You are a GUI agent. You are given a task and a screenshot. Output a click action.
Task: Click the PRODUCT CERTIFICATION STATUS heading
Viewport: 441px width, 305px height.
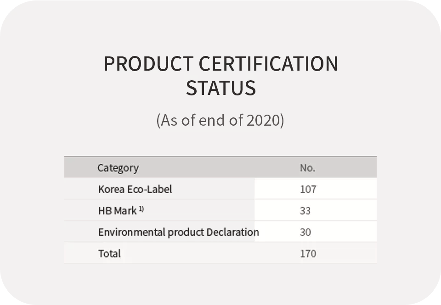tap(221, 76)
